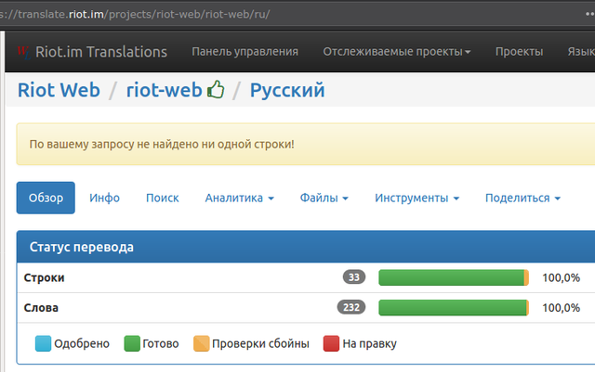This screenshot has height=372, width=595.
Task: Click the Weblate logo icon
Action: click(x=24, y=52)
